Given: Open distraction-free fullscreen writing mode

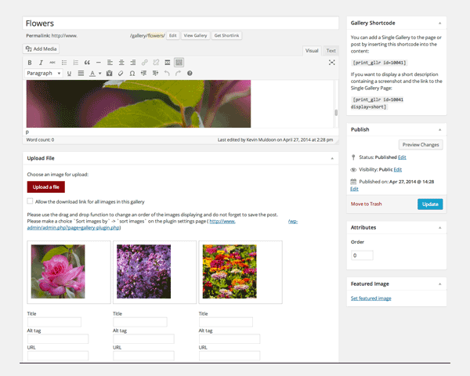Looking at the screenshot, I should (x=331, y=63).
